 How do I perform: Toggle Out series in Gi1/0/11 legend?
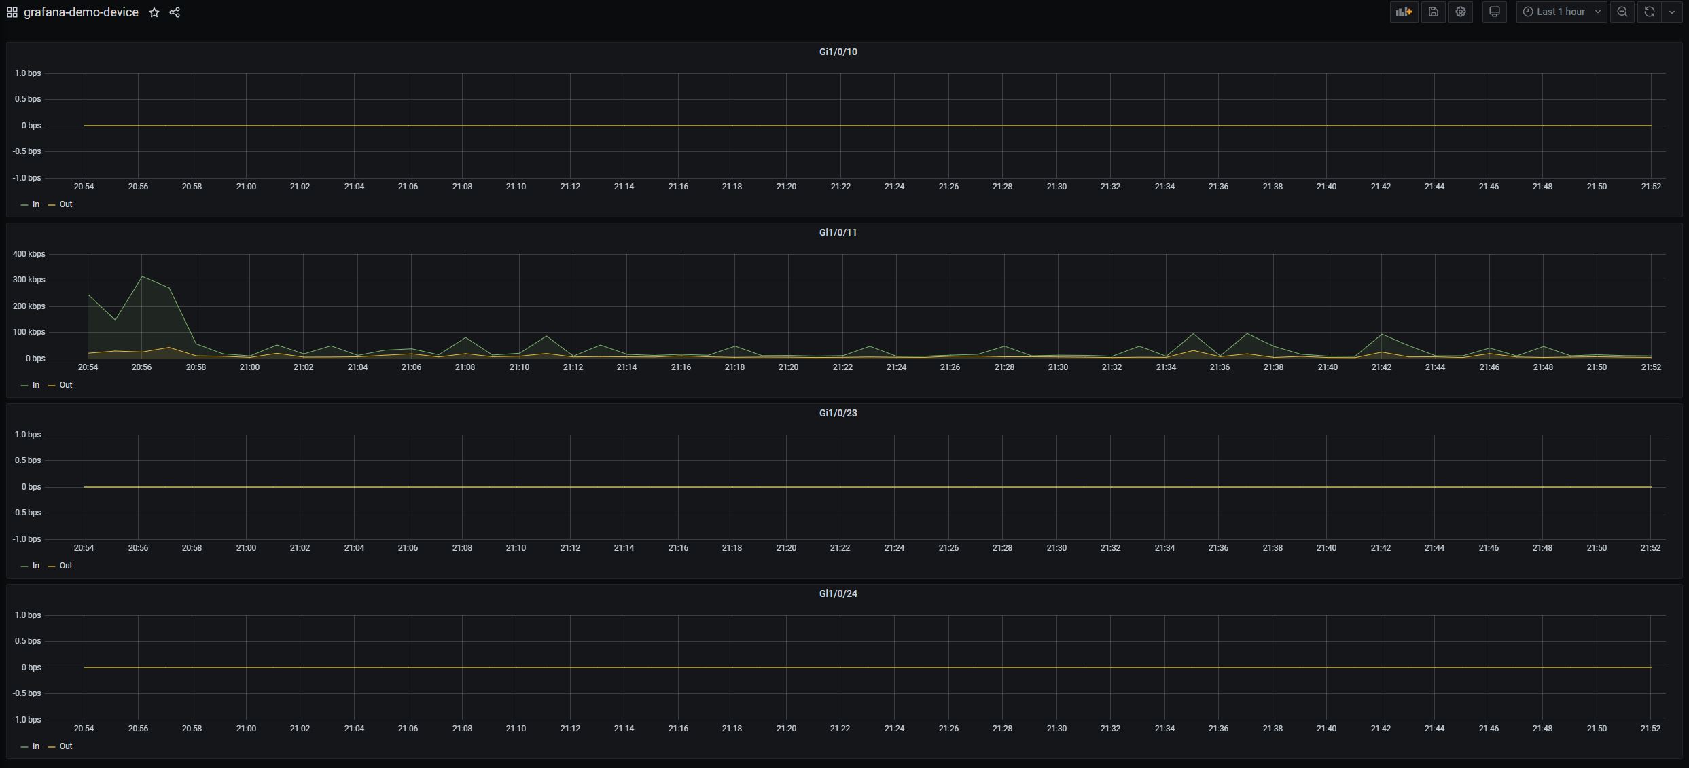click(x=66, y=385)
